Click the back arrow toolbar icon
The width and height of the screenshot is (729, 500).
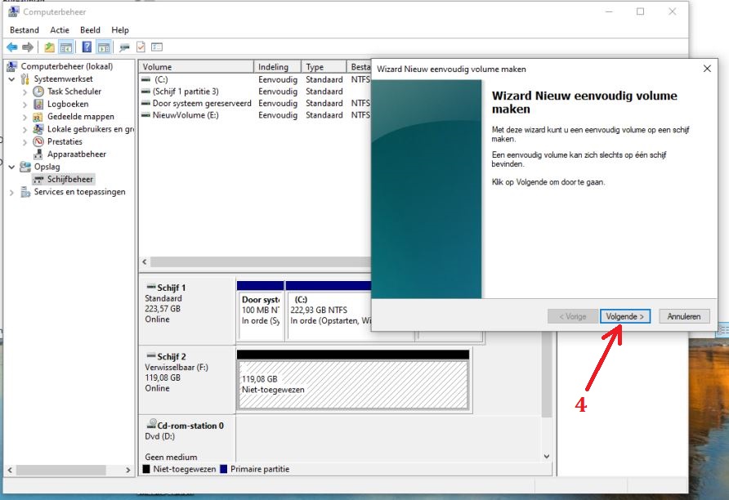(11, 47)
